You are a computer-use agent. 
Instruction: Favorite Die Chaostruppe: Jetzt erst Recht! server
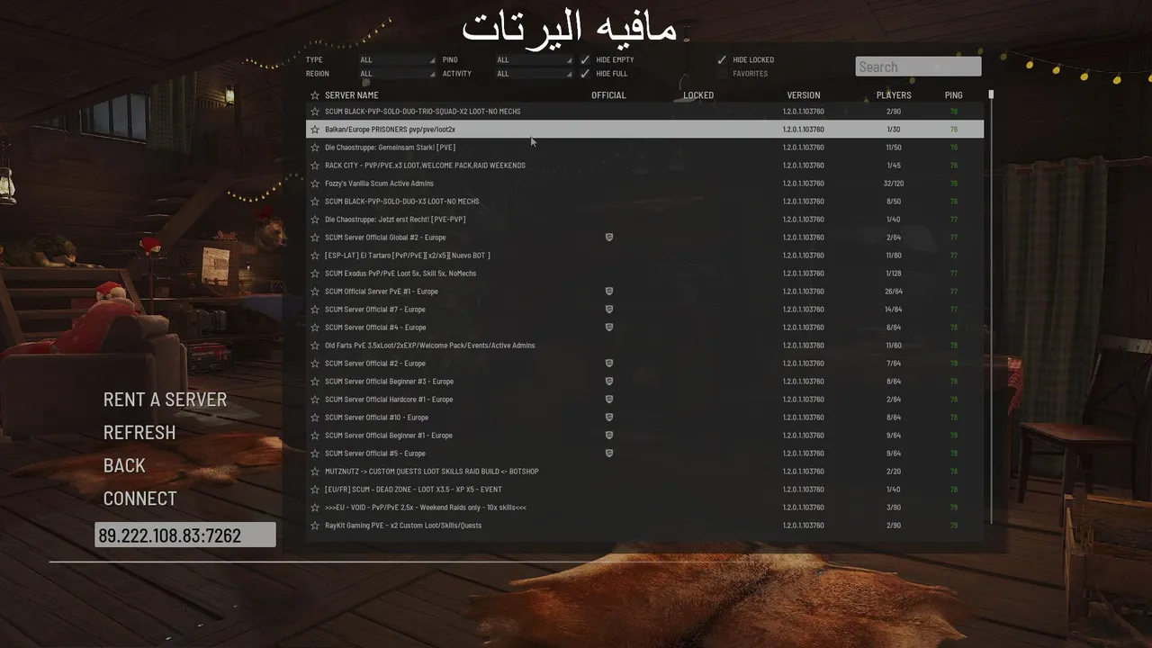click(x=315, y=220)
